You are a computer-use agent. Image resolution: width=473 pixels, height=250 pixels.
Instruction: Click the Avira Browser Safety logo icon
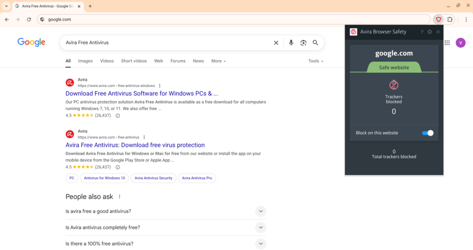pyautogui.click(x=353, y=32)
